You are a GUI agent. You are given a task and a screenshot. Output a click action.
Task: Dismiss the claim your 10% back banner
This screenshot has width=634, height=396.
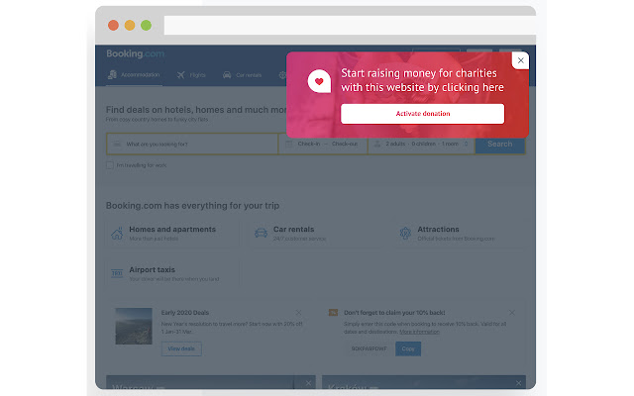(x=512, y=313)
